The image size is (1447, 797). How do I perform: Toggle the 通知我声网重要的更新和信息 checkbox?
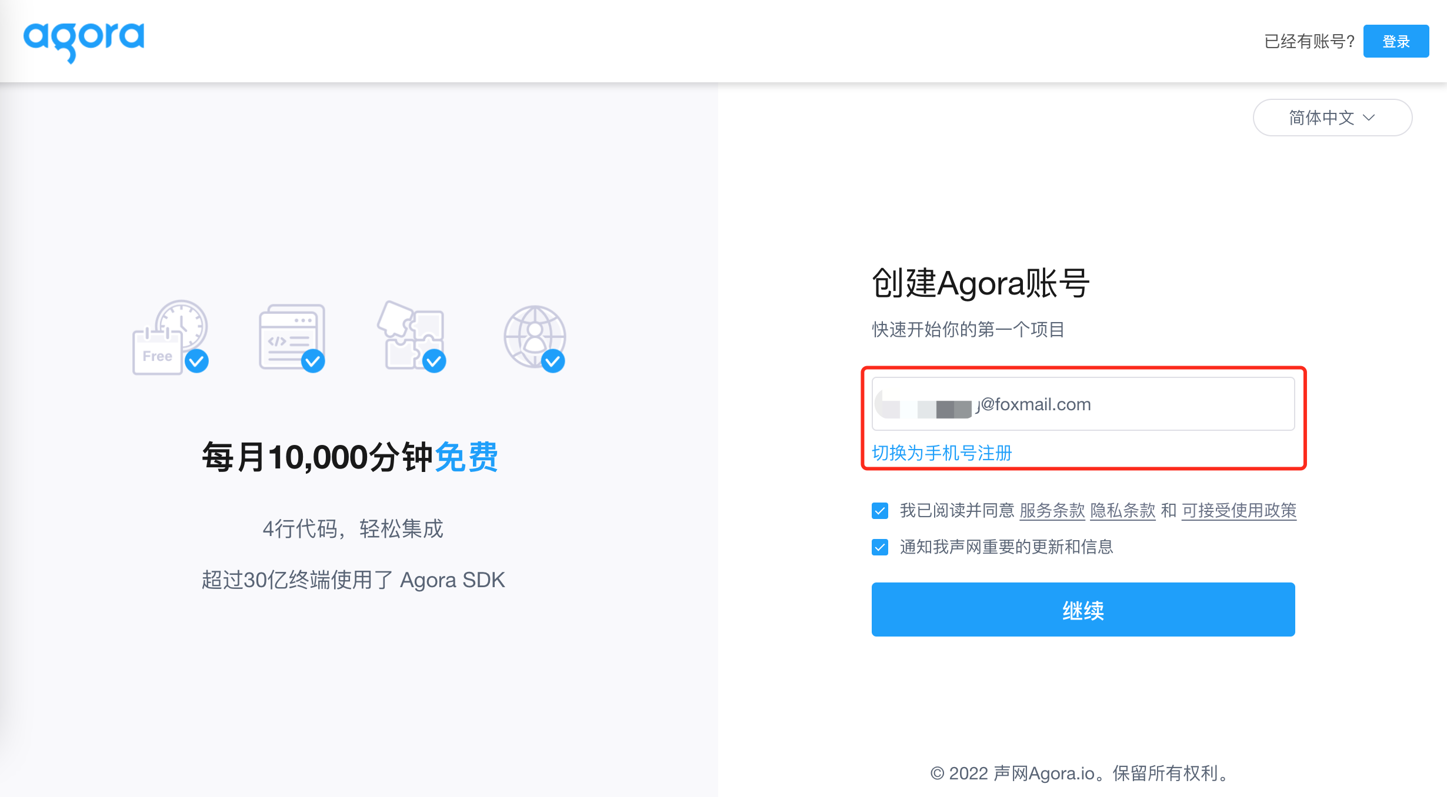[x=880, y=547]
